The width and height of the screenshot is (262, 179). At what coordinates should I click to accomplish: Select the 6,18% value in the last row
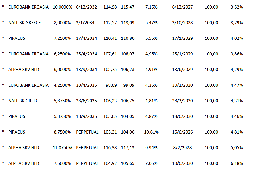[x=237, y=163]
